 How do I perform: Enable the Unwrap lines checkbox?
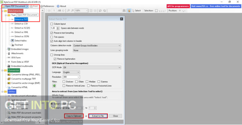(52, 55)
